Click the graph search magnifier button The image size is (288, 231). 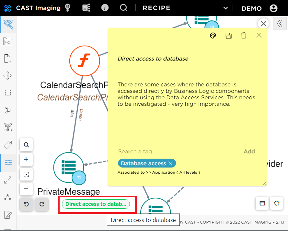26,145
